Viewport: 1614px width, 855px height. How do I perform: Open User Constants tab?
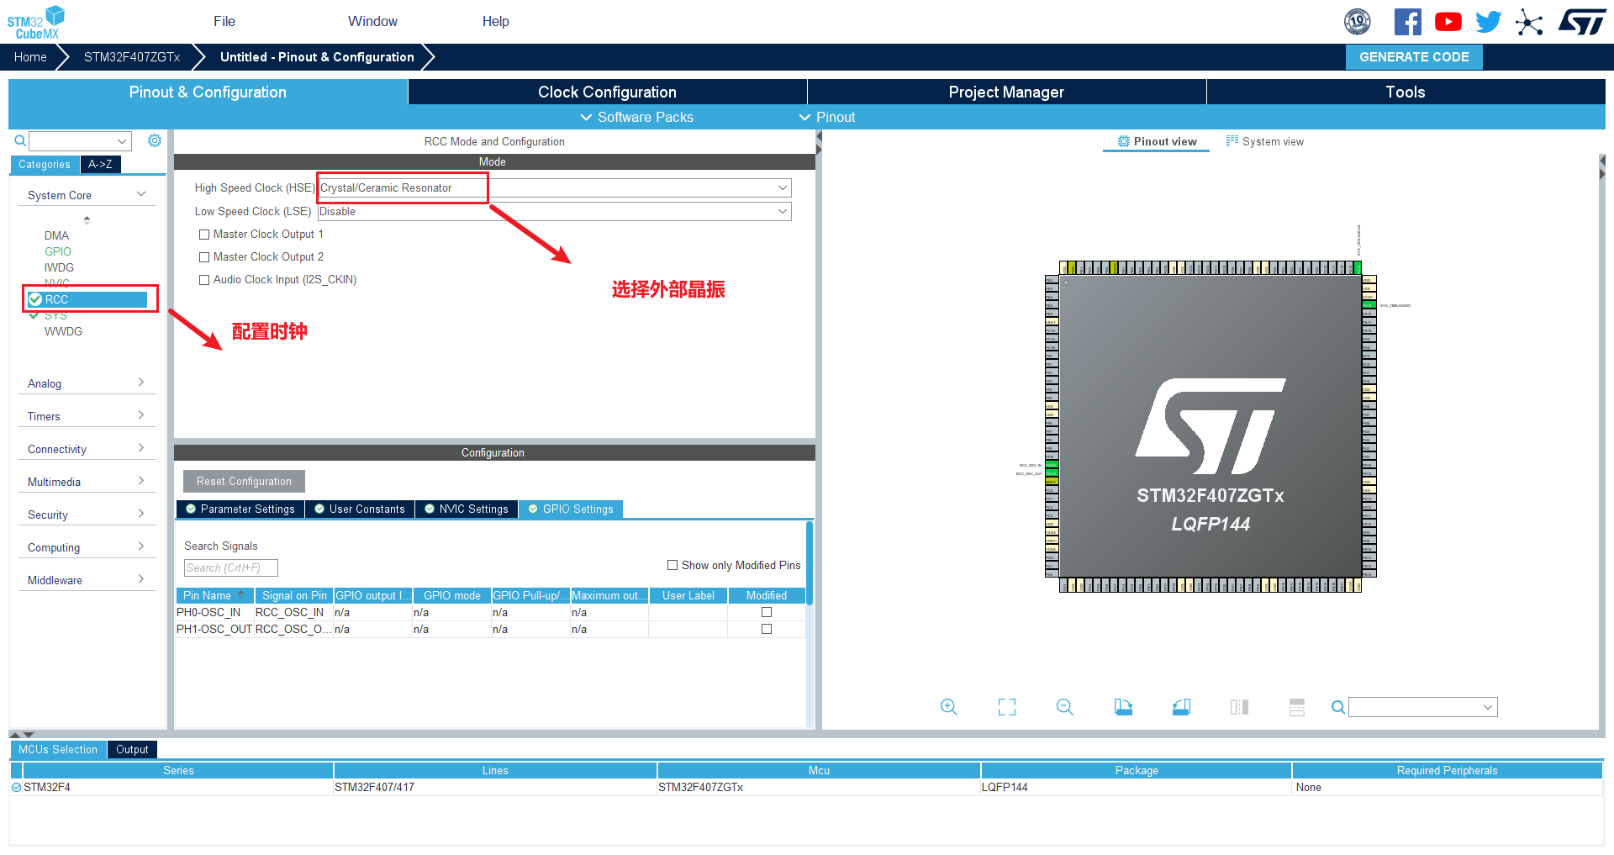pos(360,509)
